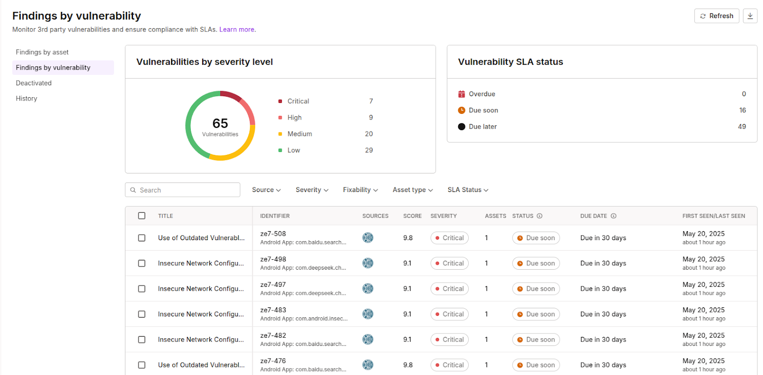763x375 pixels.
Task: Click the Due soon badge for ze7-497
Action: (536, 289)
